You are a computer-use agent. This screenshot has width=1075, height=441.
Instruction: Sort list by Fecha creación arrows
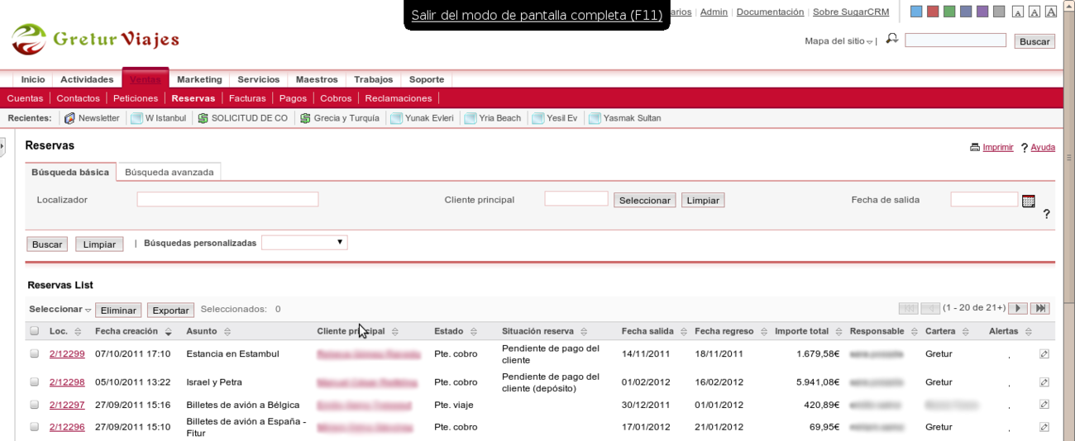[x=169, y=332]
